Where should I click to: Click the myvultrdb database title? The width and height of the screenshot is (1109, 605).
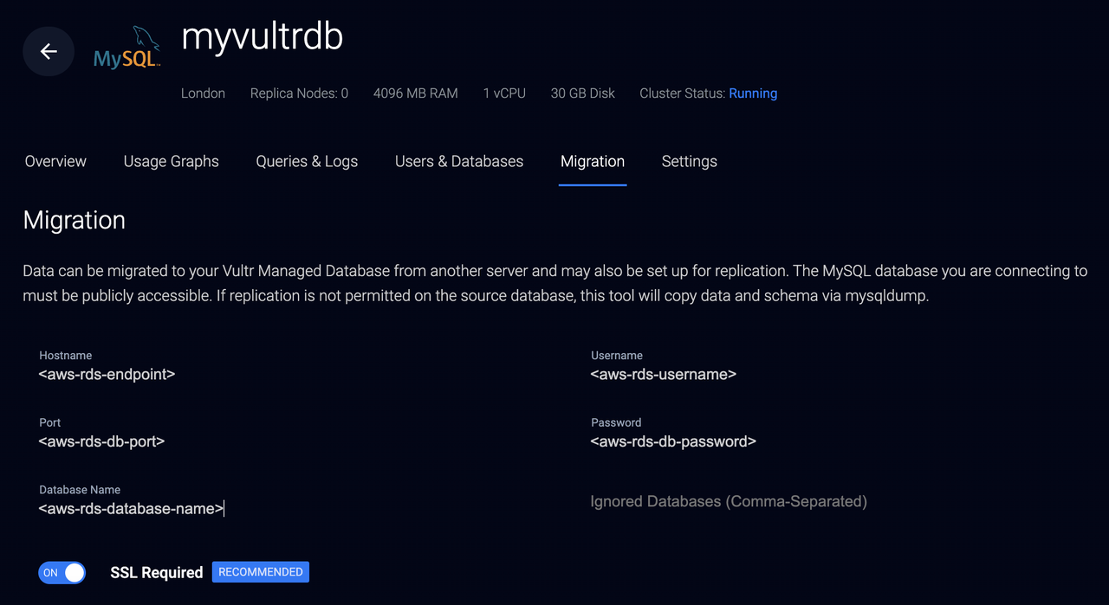click(x=263, y=37)
